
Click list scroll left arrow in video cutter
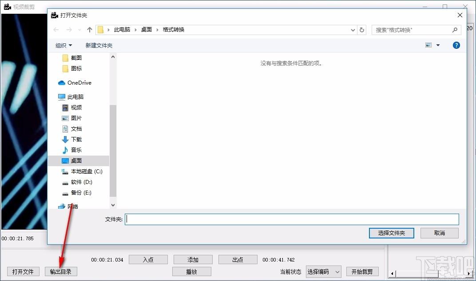click(x=392, y=274)
